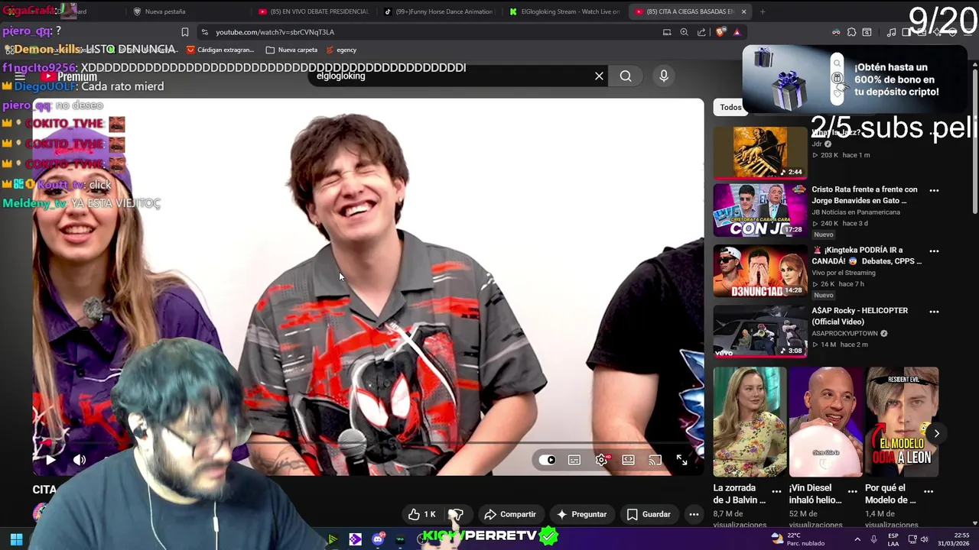Start voice search with microphone icon

(x=664, y=76)
